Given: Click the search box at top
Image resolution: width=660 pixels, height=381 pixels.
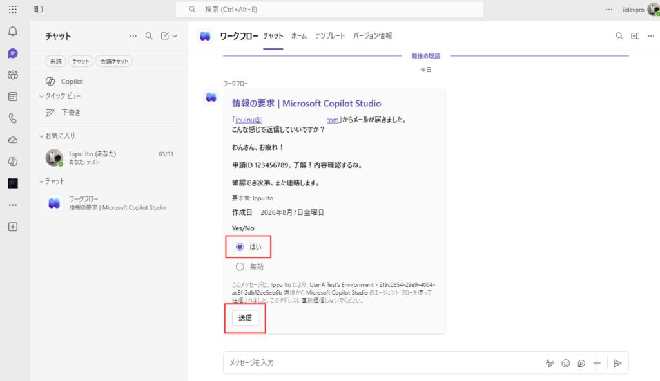Looking at the screenshot, I should pyautogui.click(x=329, y=9).
